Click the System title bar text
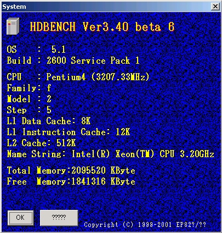Image resolution: width=222 pixels, height=233 pixels. pos(14,7)
